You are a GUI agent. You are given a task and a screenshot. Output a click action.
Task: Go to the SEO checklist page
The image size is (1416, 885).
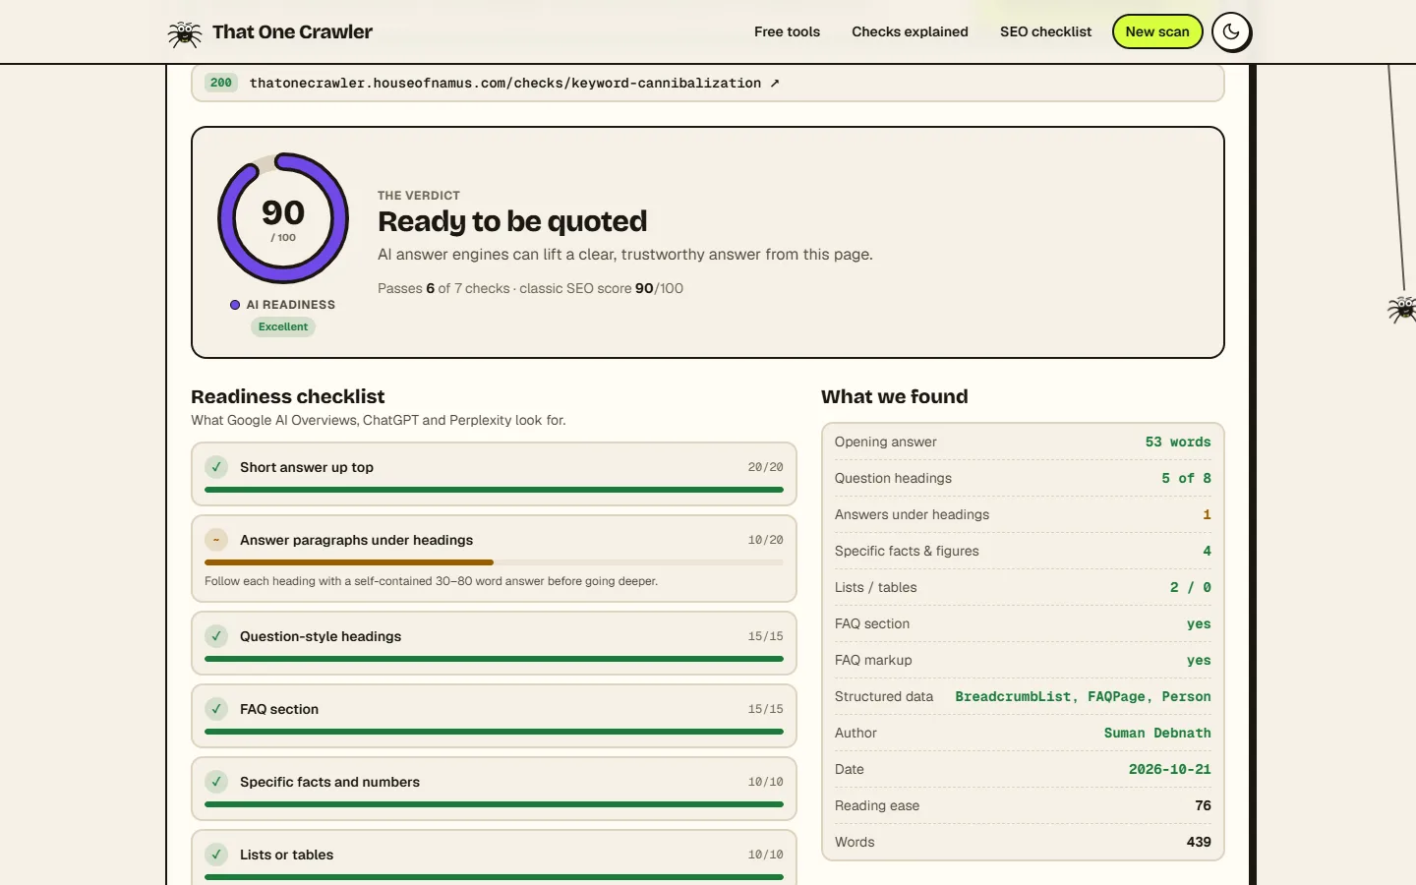pos(1045,31)
